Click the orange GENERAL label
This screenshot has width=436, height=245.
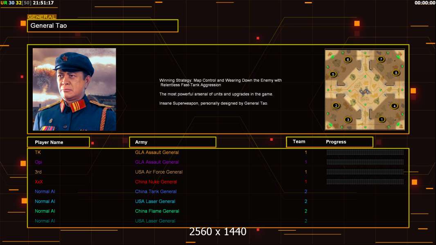point(42,17)
